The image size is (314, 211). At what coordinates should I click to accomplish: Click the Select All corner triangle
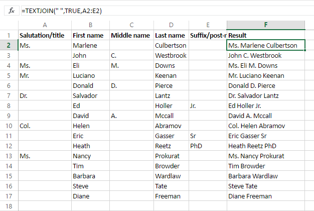[x=9, y=25]
